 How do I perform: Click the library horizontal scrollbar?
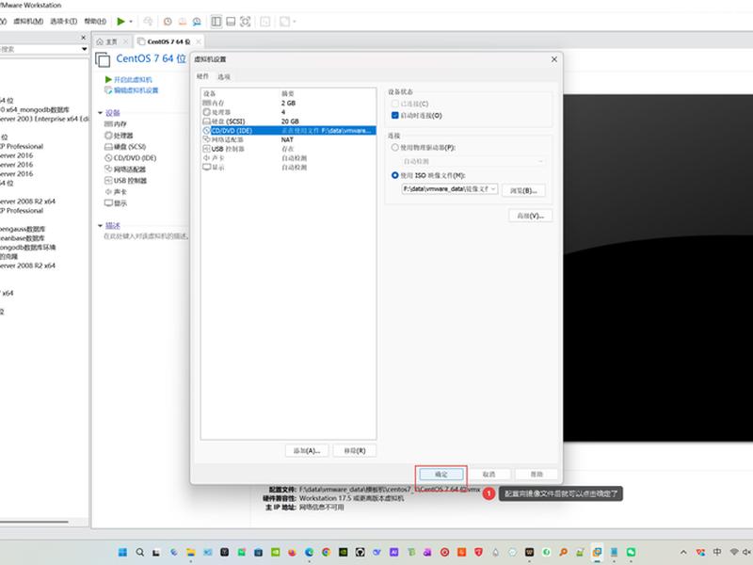(x=34, y=522)
